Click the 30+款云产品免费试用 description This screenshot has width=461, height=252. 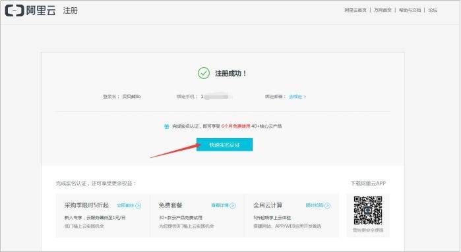point(181,217)
